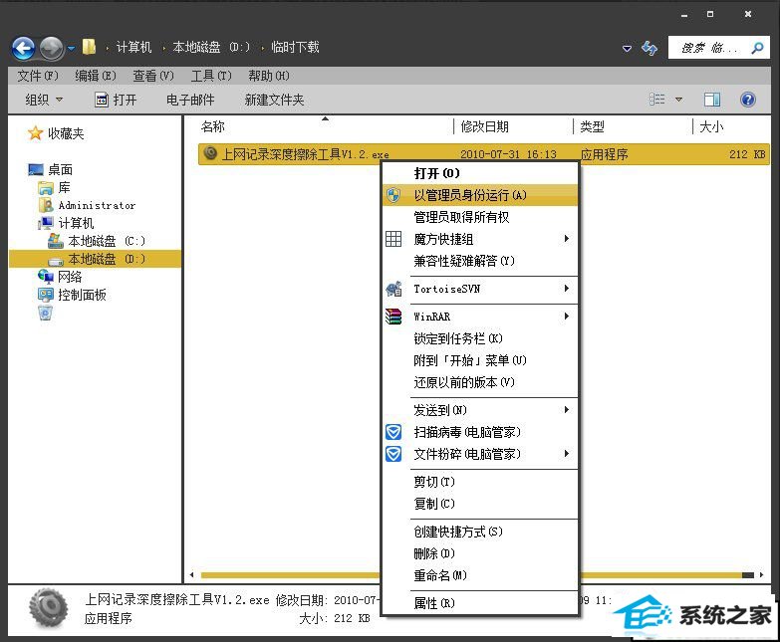Image resolution: width=780 pixels, height=642 pixels.
Task: Expand the 文件粉碎(电脑管家) submenu
Action: click(x=479, y=454)
